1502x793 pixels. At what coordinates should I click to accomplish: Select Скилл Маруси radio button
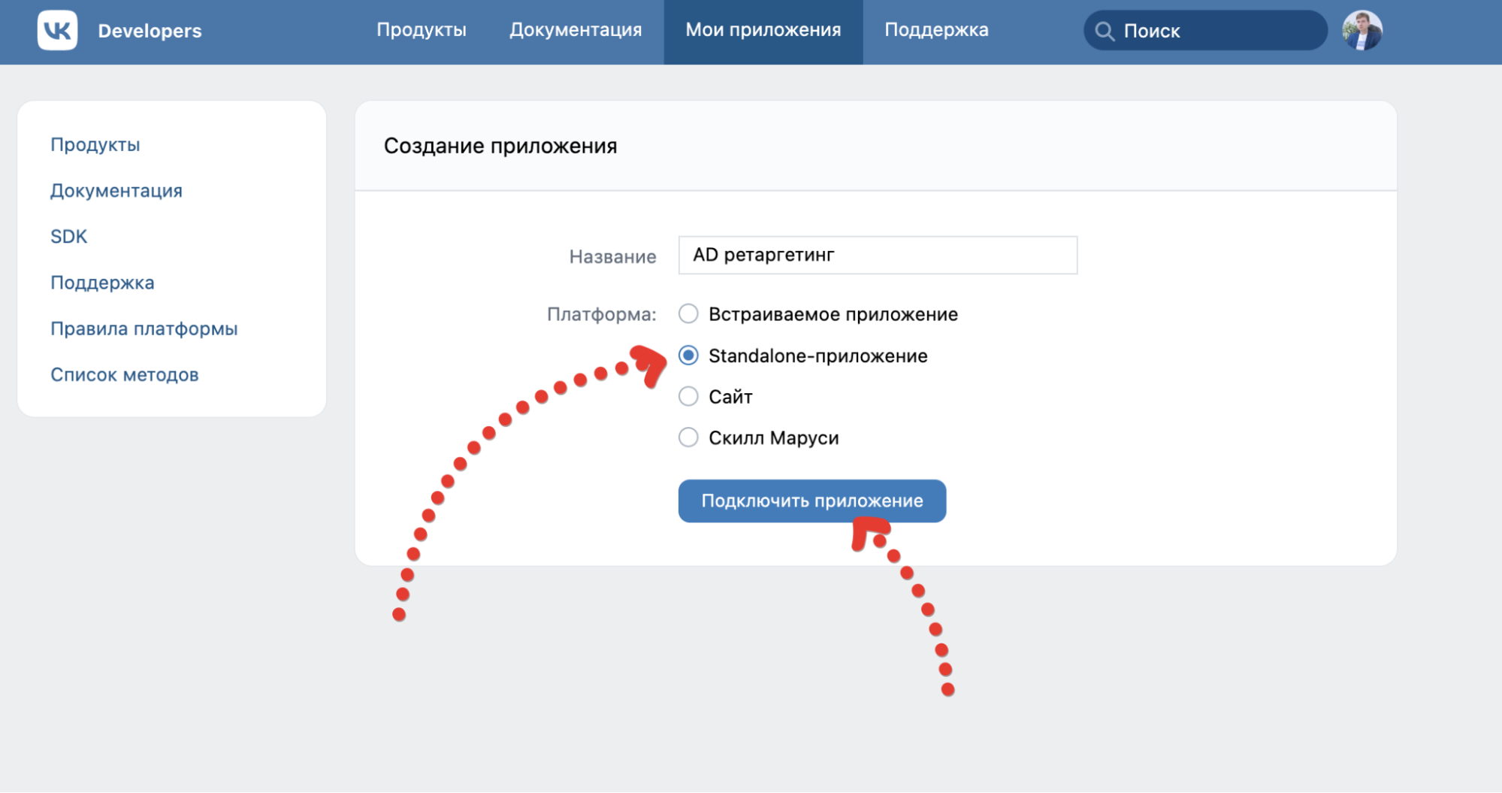pyautogui.click(x=688, y=437)
